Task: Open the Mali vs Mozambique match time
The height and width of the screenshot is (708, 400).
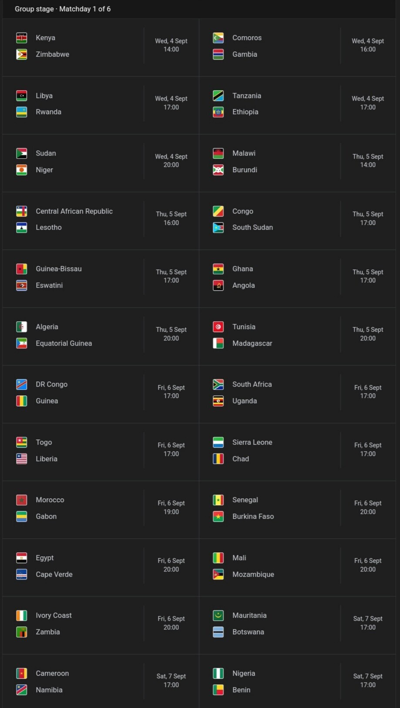Action: coord(368,565)
